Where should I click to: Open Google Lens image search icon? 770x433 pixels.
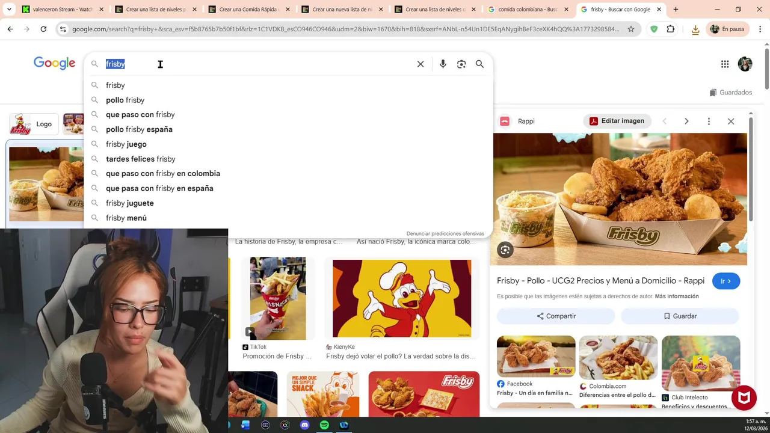(x=461, y=64)
